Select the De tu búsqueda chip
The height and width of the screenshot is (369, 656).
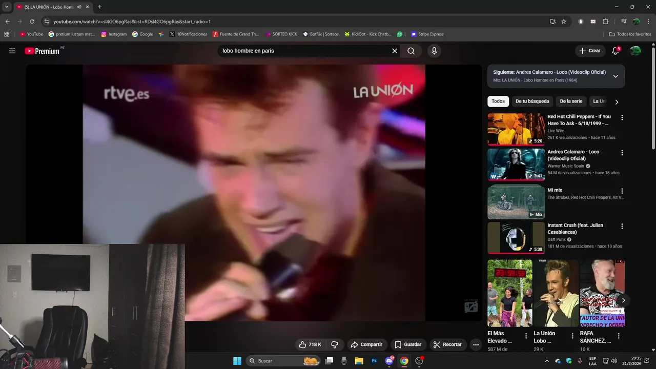[x=532, y=101]
